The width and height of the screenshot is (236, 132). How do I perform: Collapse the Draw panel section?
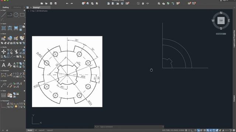[x=1, y=10]
